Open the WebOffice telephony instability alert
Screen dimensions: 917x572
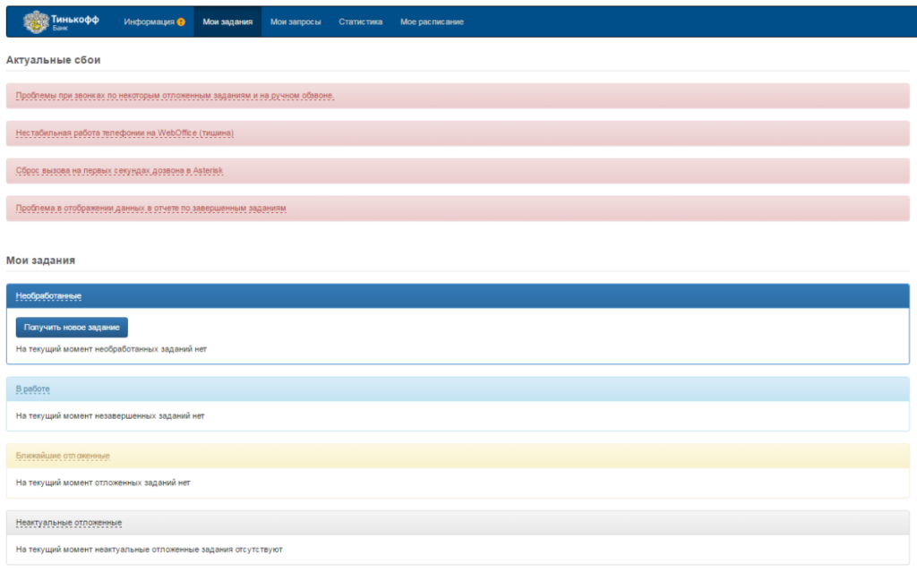coord(124,132)
